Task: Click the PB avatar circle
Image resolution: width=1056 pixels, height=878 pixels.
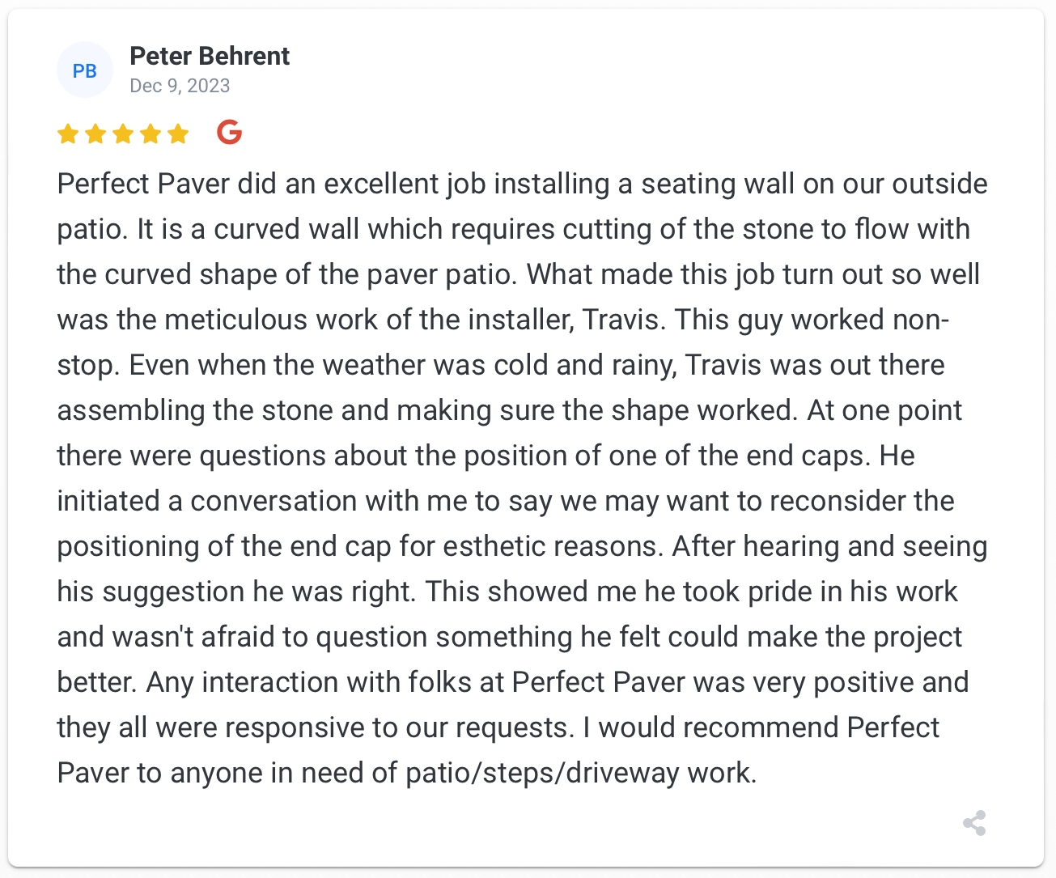Action: [x=84, y=70]
